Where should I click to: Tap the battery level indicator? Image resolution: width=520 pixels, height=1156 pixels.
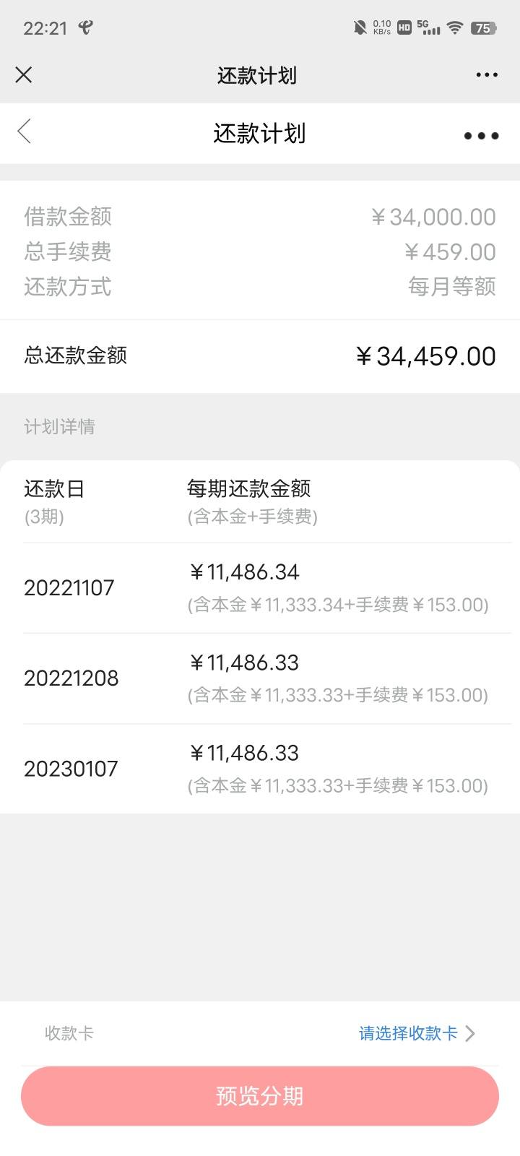coord(483,28)
